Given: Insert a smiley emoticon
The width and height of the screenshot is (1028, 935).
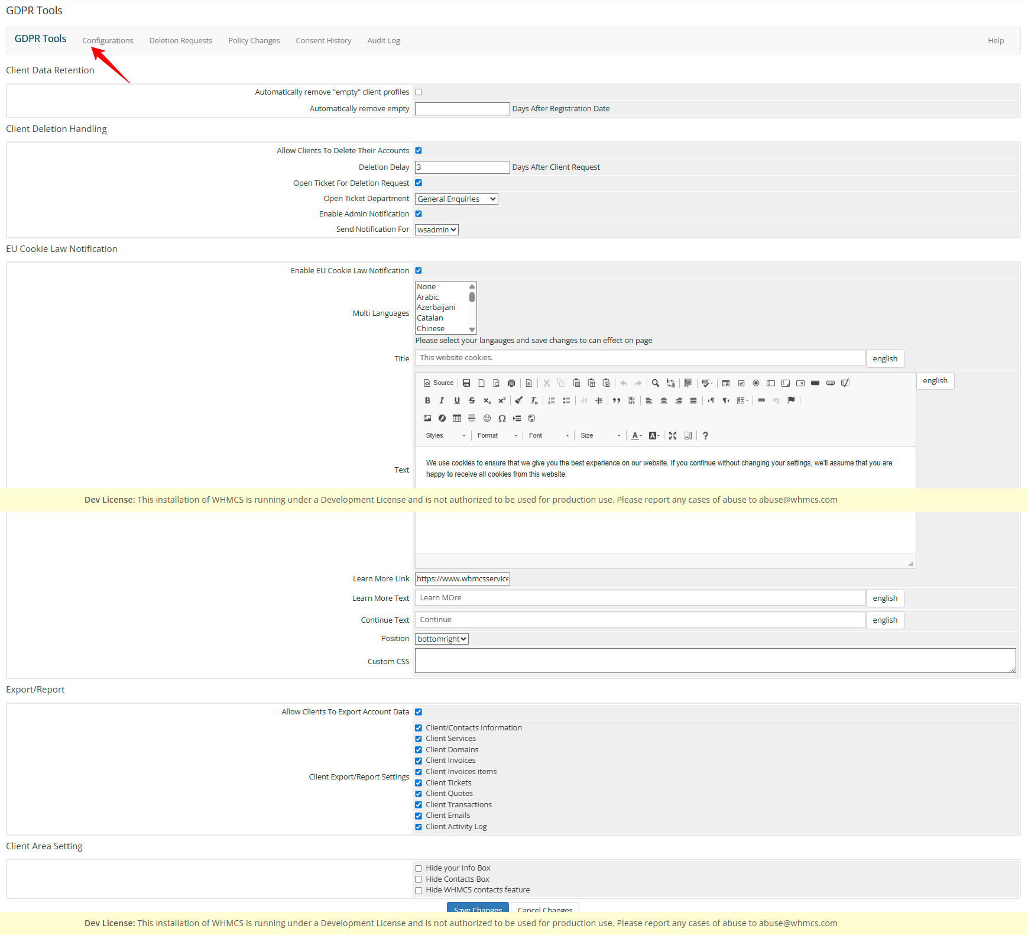Looking at the screenshot, I should [x=487, y=418].
